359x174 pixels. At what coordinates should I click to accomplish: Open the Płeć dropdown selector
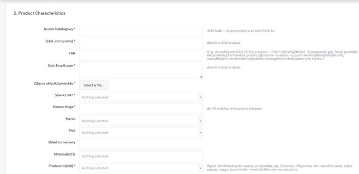[x=141, y=132]
